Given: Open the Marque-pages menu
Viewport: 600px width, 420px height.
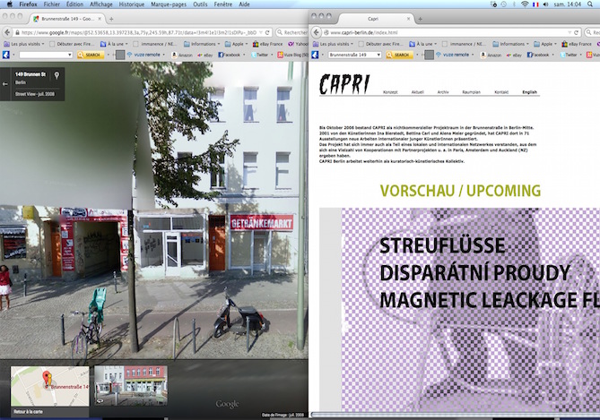Looking at the screenshot, I should (169, 4).
